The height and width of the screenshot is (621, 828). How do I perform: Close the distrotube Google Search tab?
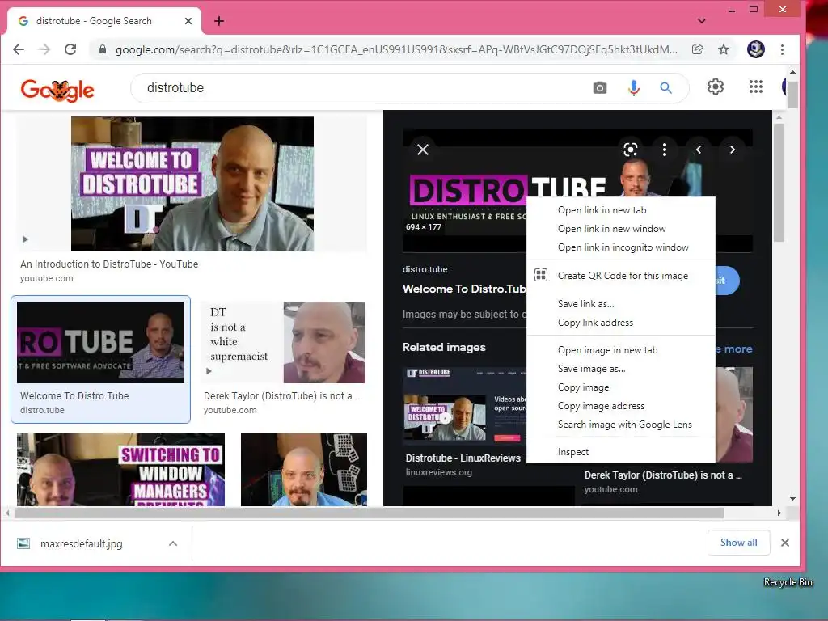(x=188, y=21)
